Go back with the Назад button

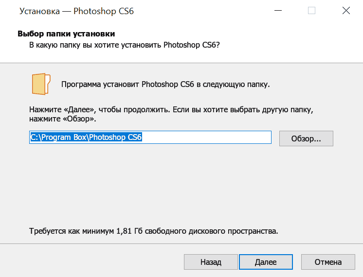(x=211, y=262)
